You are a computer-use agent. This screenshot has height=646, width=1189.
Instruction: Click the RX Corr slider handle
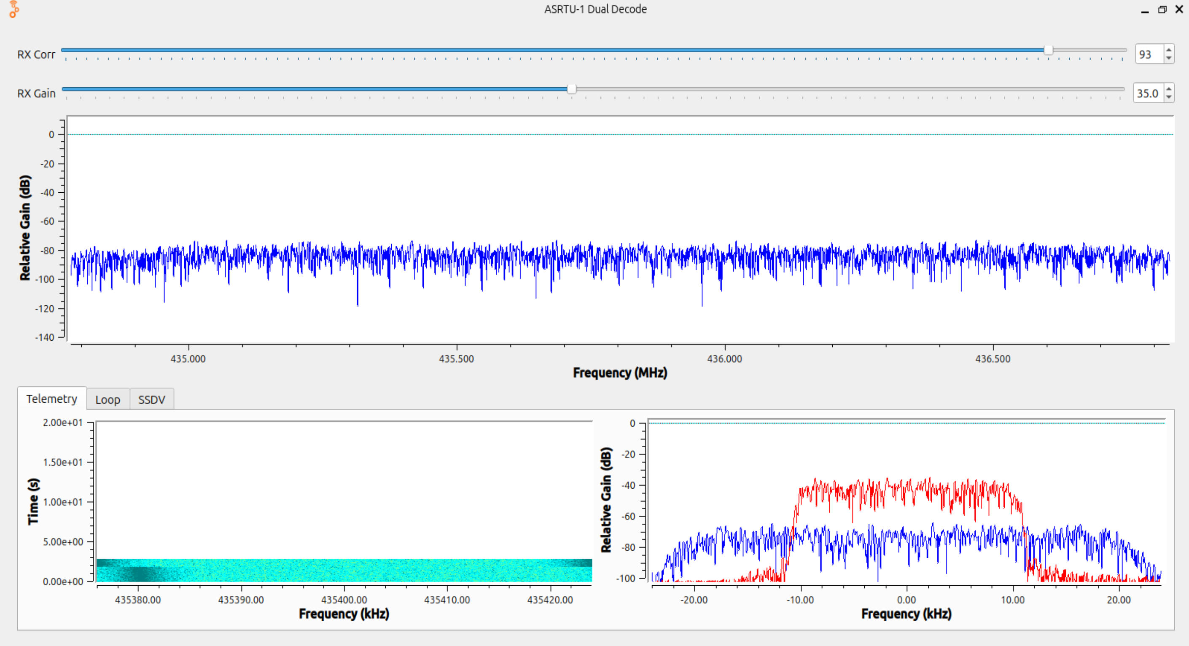pyautogui.click(x=1048, y=50)
